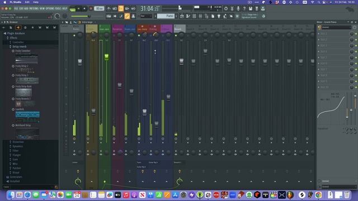Click the Browser search magnifier icon
The width and height of the screenshot is (358, 201).
(x=56, y=187)
